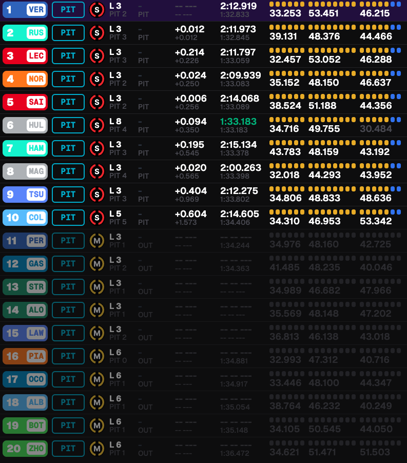The image size is (407, 463).
Task: Click Perez's yellow medium tyre icon
Action: click(97, 241)
